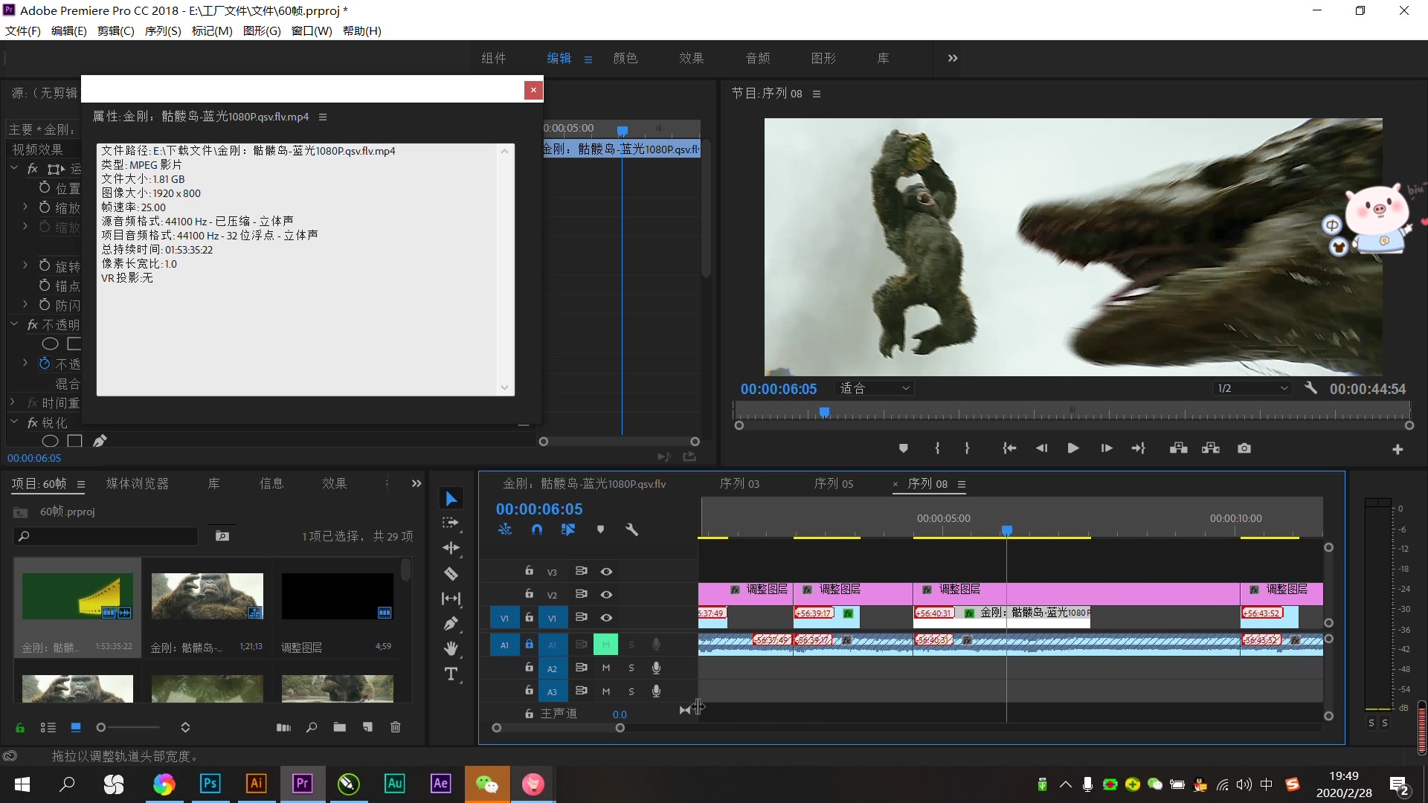Step forward one frame in program monitor
This screenshot has width=1428, height=803.
click(1107, 448)
